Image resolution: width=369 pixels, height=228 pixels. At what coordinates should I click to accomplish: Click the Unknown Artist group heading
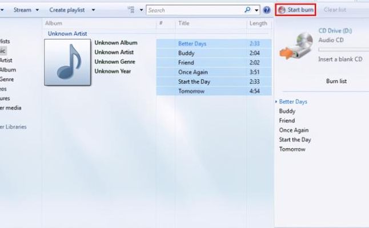coord(67,34)
